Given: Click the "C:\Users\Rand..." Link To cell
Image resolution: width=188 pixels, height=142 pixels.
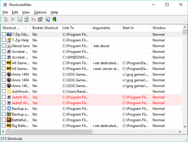Looking at the screenshot, I should point(75,92).
